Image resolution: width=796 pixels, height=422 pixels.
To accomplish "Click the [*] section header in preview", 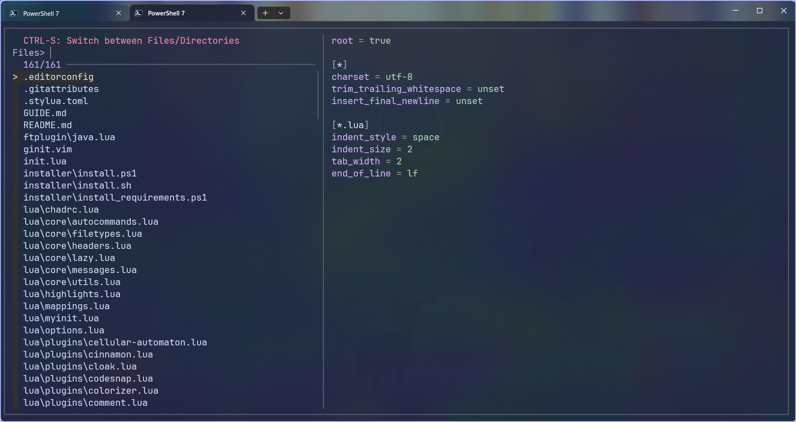I will tap(339, 65).
